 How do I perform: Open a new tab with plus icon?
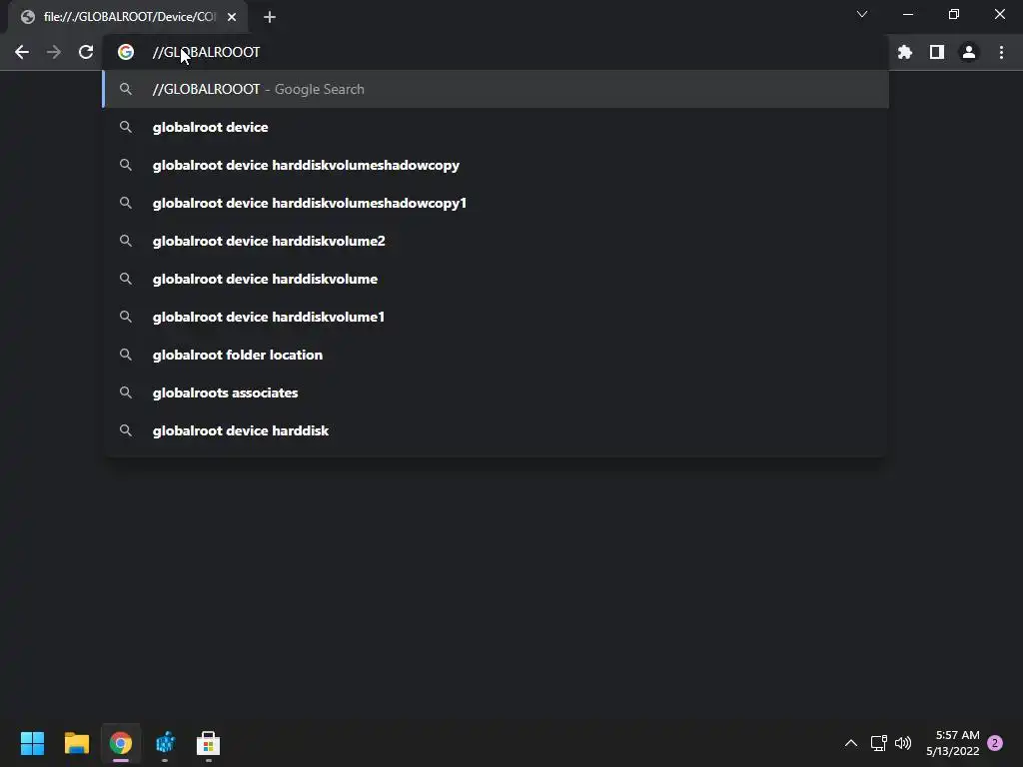(x=270, y=17)
